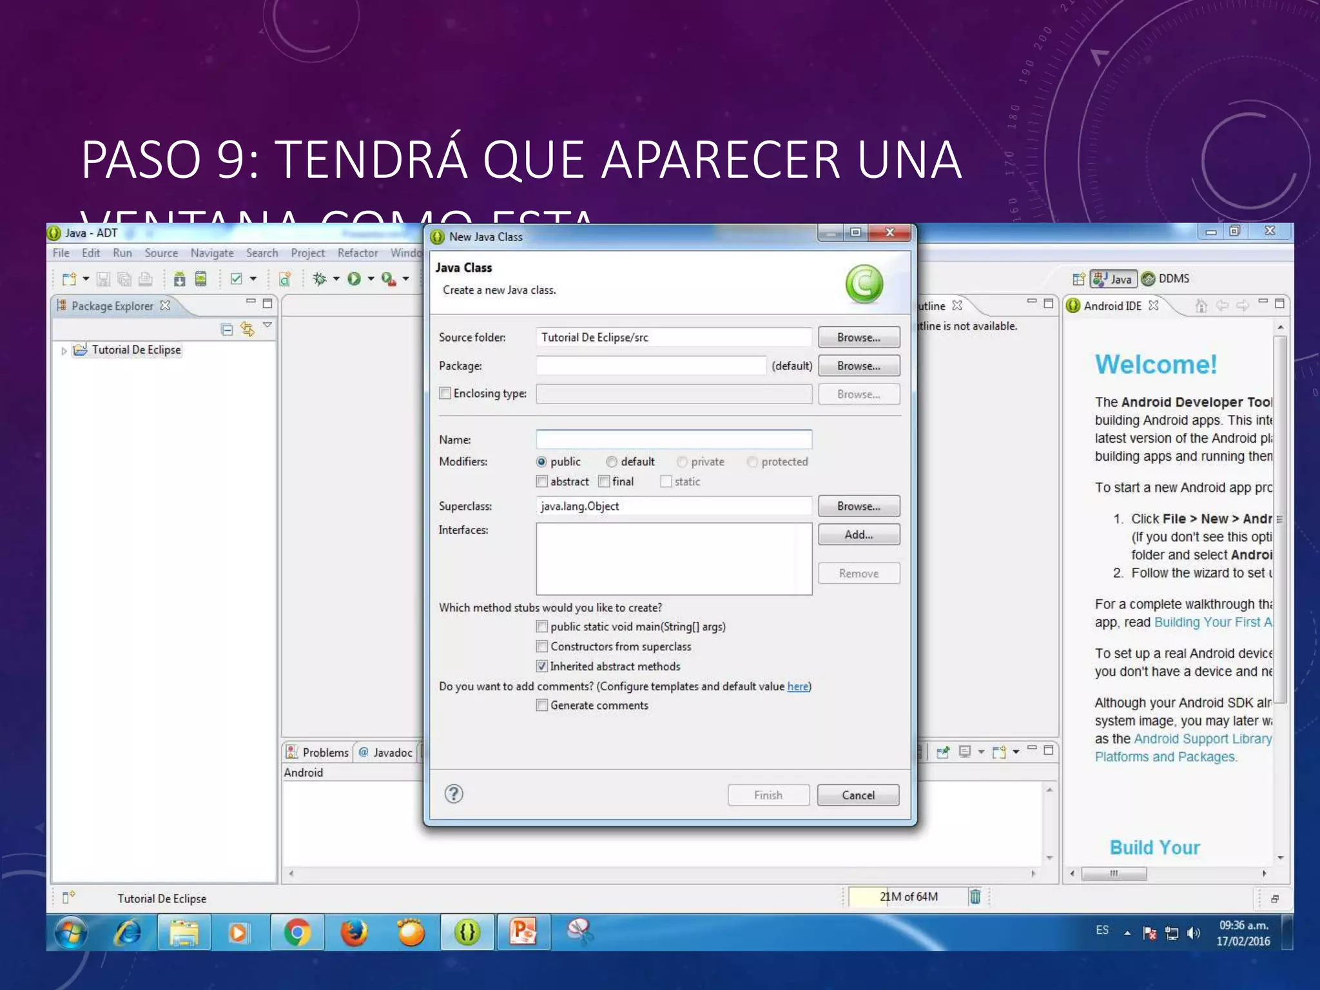Image resolution: width=1320 pixels, height=990 pixels.
Task: Switch to the Javadoc tab
Action: (385, 752)
